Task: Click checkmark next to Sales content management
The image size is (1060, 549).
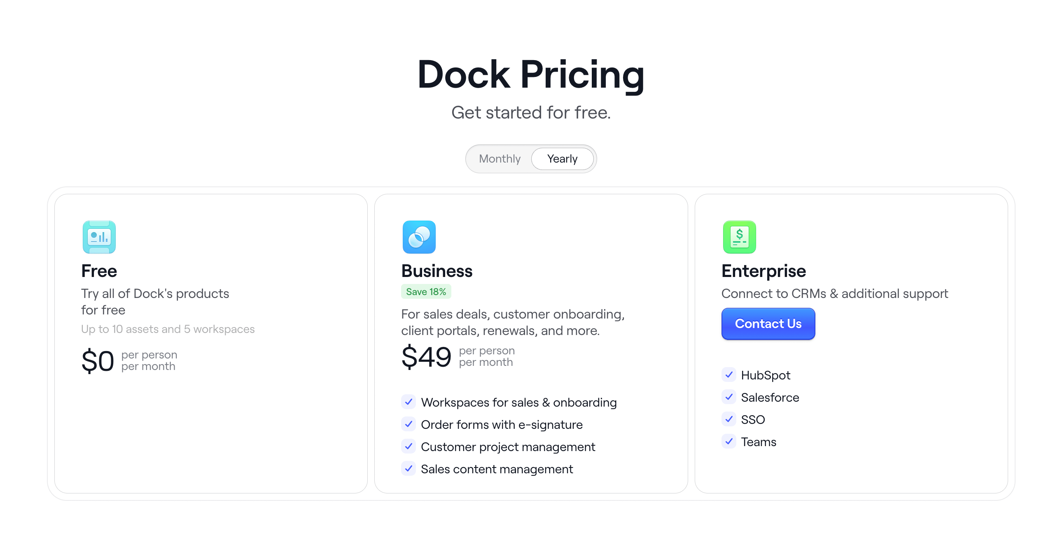Action: point(409,469)
